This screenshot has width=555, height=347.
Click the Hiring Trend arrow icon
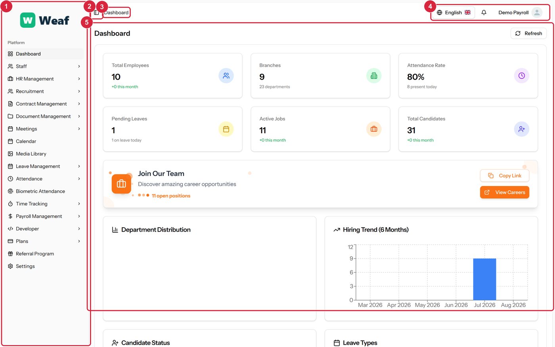point(337,230)
